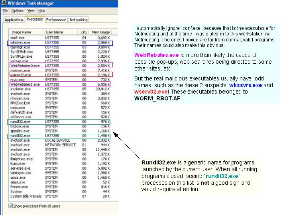Select the rtvscan.exe process
The width and height of the screenshot is (287, 215).
click(60, 98)
